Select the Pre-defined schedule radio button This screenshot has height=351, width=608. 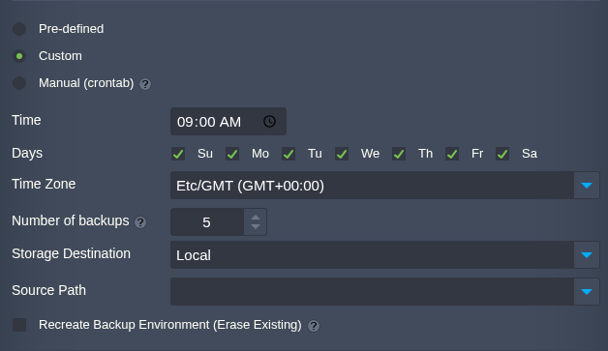(19, 29)
